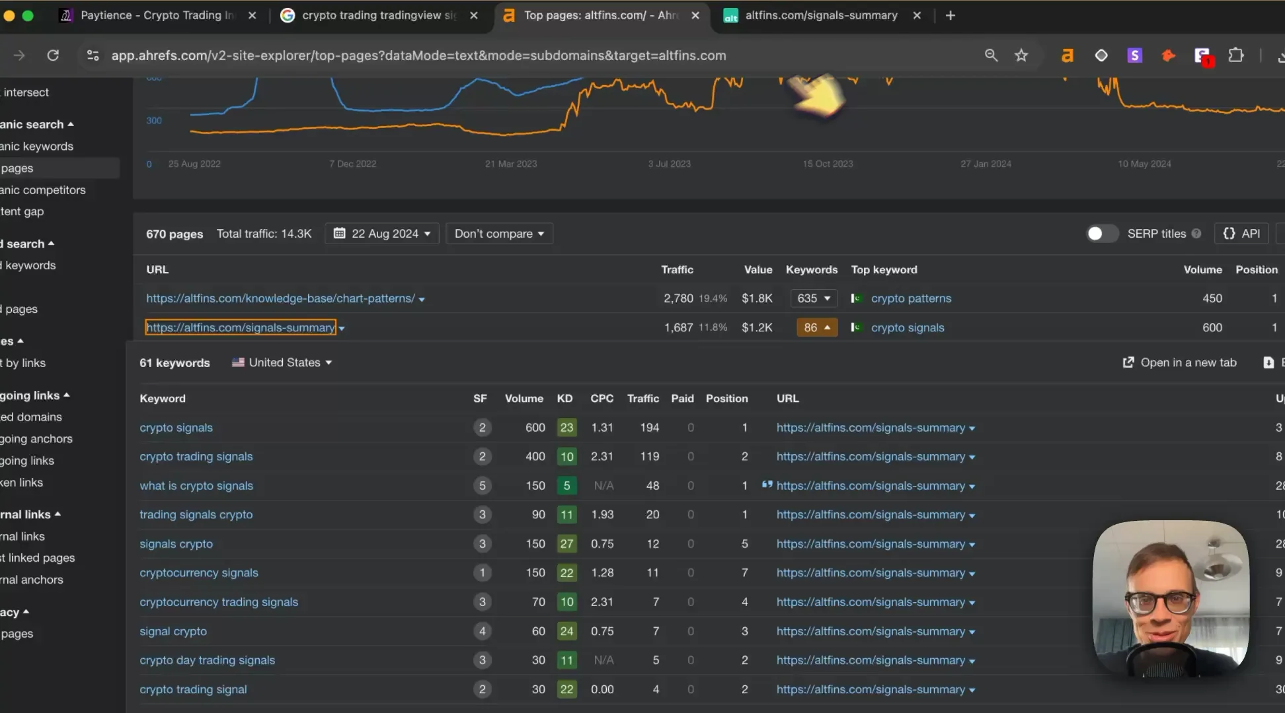
Task: Bookmark this page with the star icon
Action: pos(1021,55)
